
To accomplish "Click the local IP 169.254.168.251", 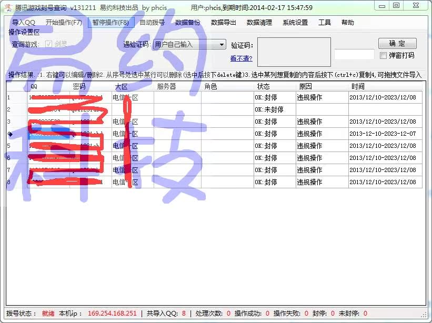I will (x=112, y=314).
